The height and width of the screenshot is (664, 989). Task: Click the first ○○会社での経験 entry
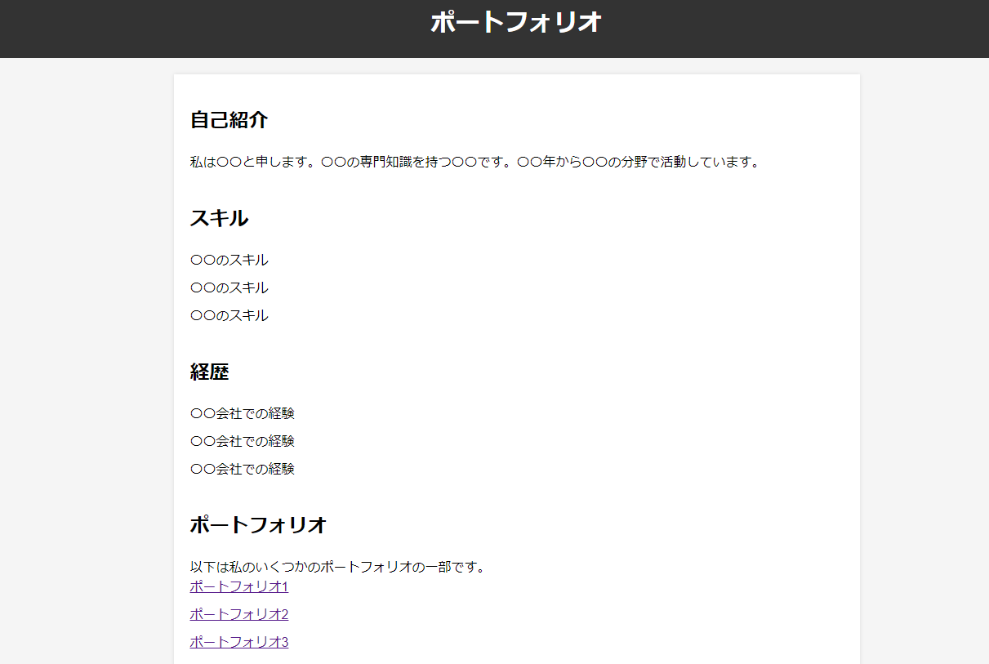tap(242, 413)
